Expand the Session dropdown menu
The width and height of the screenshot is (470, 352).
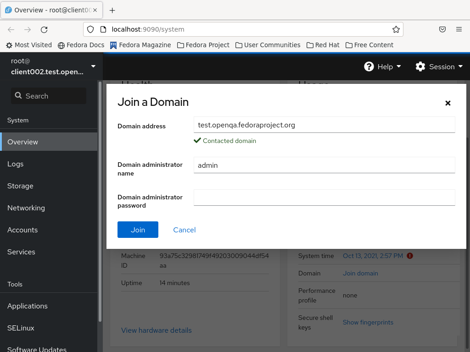point(439,66)
